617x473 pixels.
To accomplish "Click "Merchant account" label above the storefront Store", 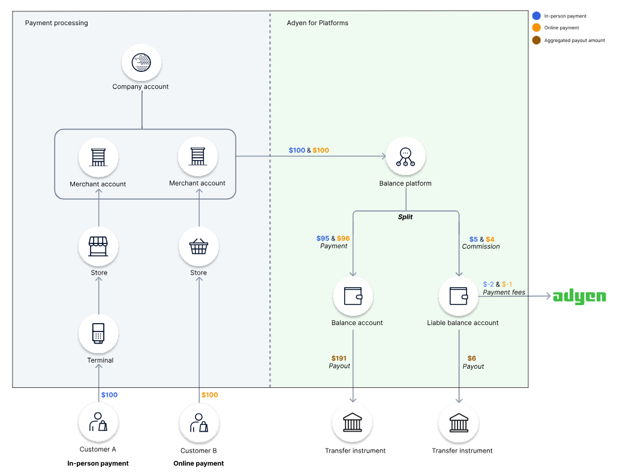I will coord(98,184).
